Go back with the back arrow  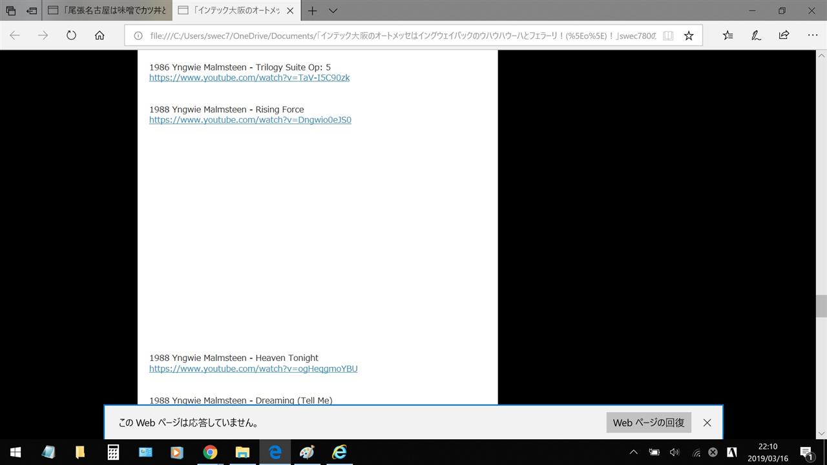click(x=15, y=36)
